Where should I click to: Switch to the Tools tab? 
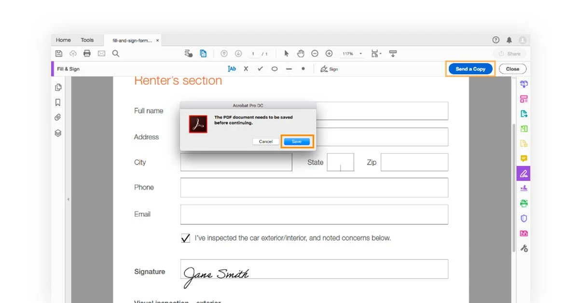pyautogui.click(x=87, y=40)
